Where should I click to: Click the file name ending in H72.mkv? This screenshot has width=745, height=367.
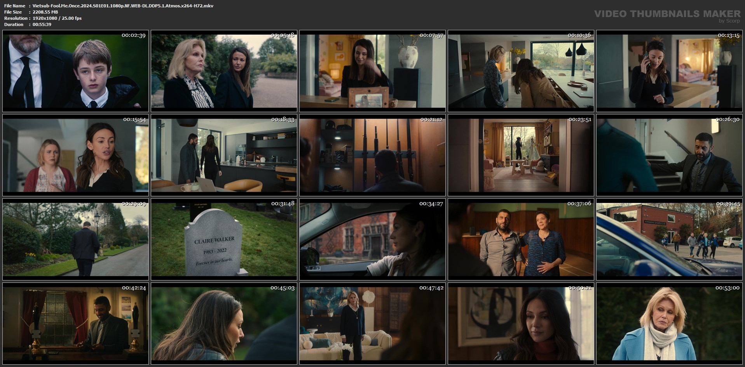[x=123, y=6]
